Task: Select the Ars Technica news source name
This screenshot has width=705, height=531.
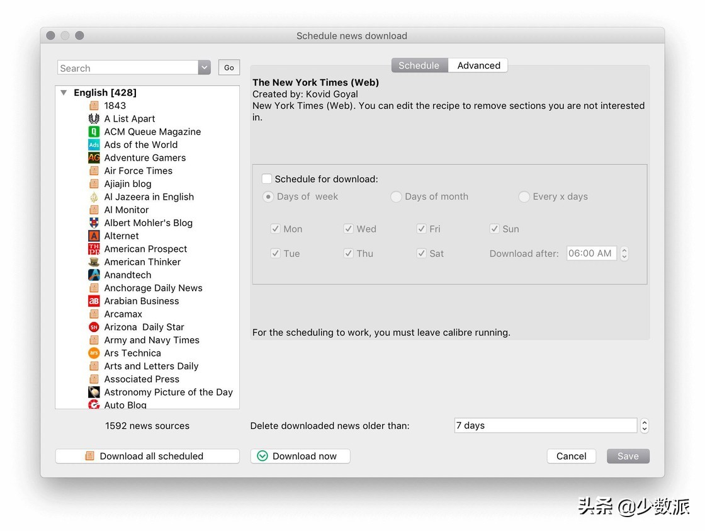Action: 133,354
